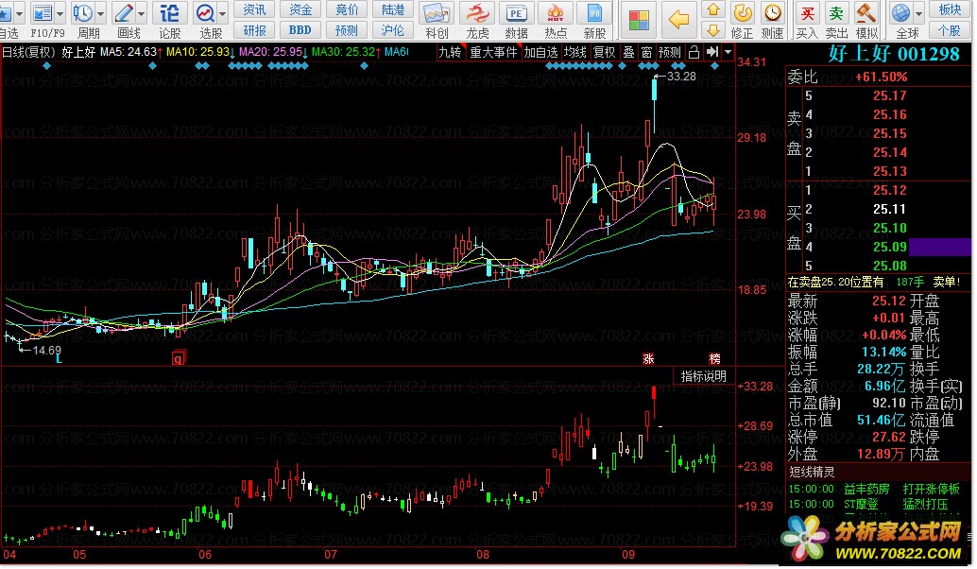The height and width of the screenshot is (569, 977).
Task: Click the 板块 sector button
Action: click(949, 9)
